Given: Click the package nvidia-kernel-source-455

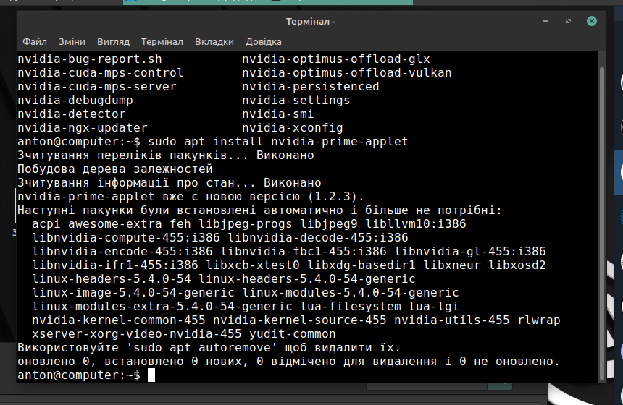Looking at the screenshot, I should click(x=300, y=320).
